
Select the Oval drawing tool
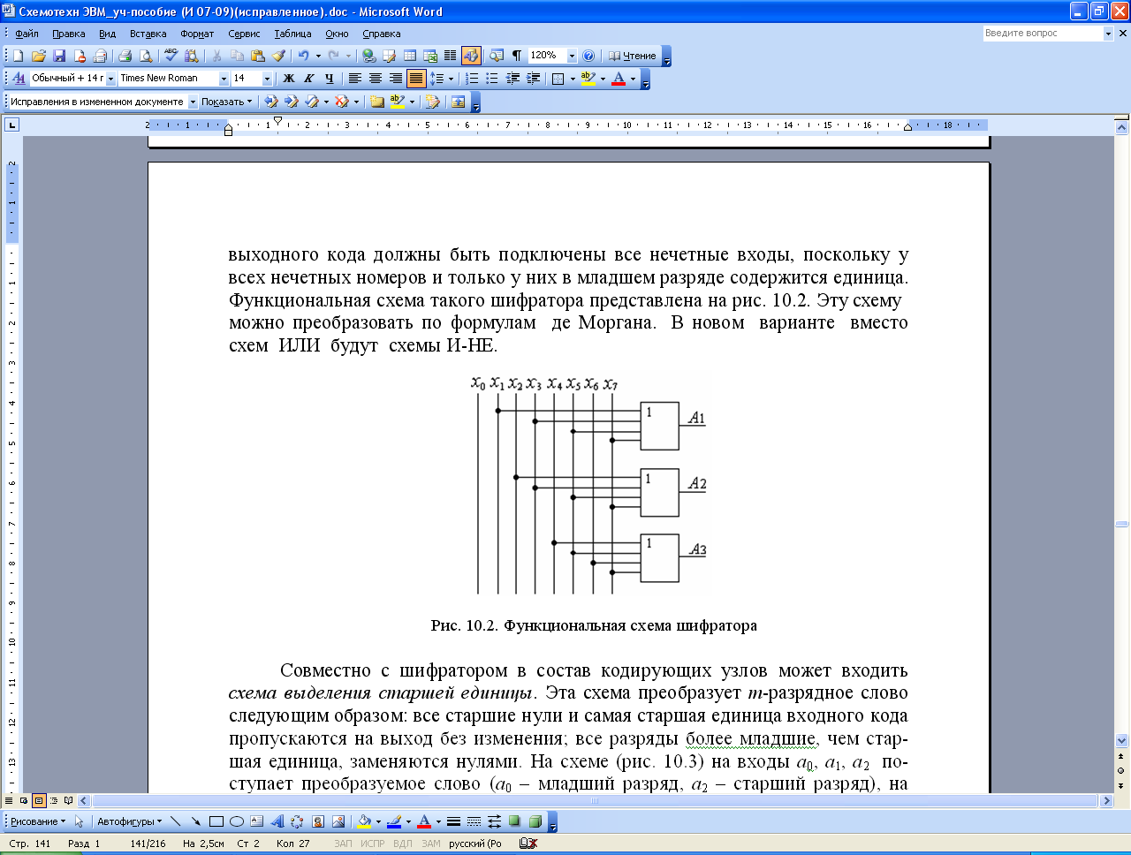(236, 821)
